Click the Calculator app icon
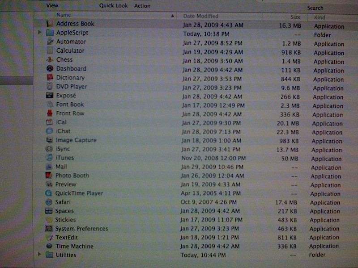The height and width of the screenshot is (268, 358). point(50,50)
